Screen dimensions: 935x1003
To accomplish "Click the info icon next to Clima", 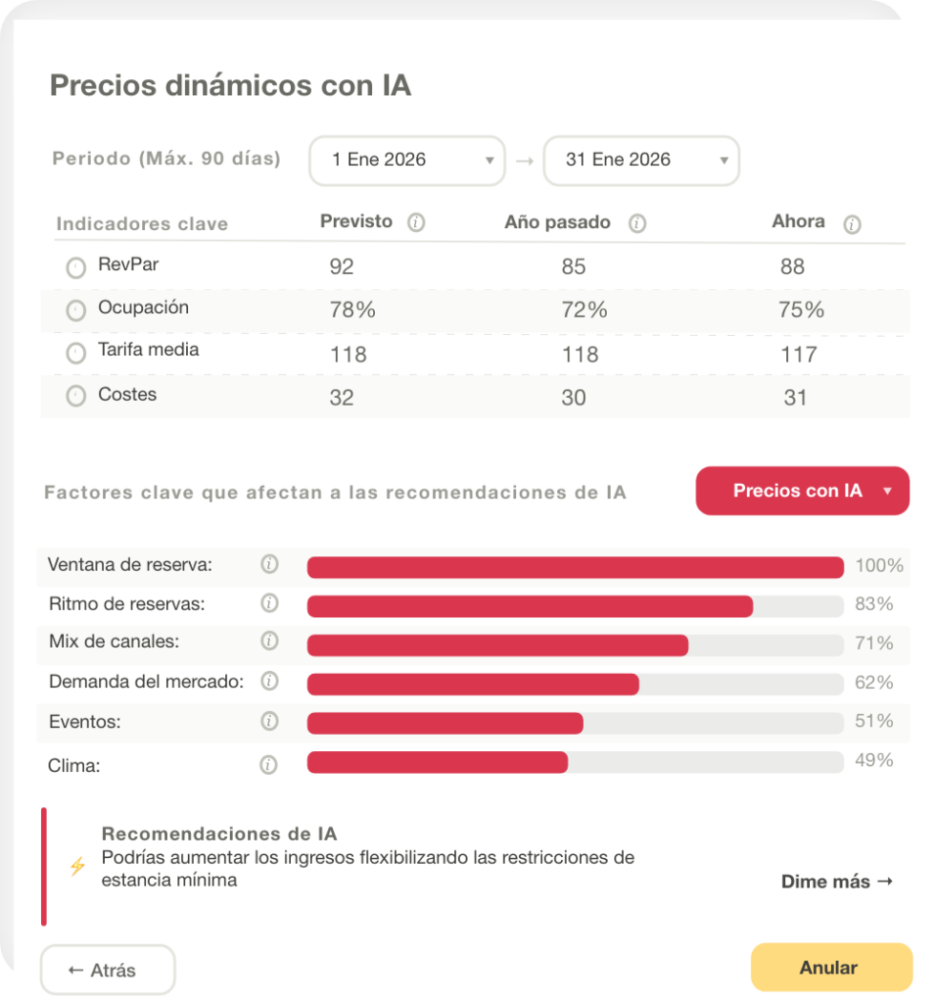I will (269, 765).
